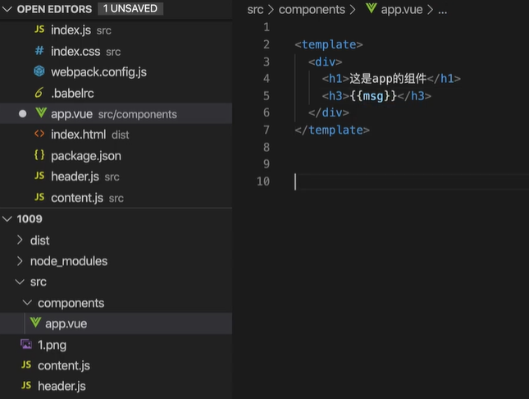Screen dimensions: 529x399
Task: Click the JSON braces icon for package.json
Action: click(x=39, y=156)
